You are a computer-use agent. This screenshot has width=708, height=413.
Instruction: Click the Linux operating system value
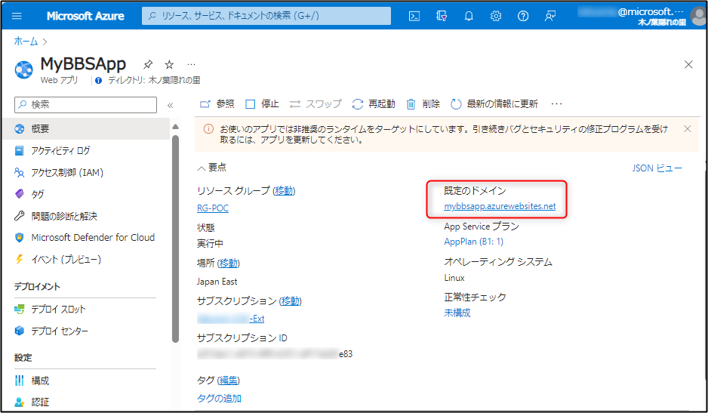(454, 278)
